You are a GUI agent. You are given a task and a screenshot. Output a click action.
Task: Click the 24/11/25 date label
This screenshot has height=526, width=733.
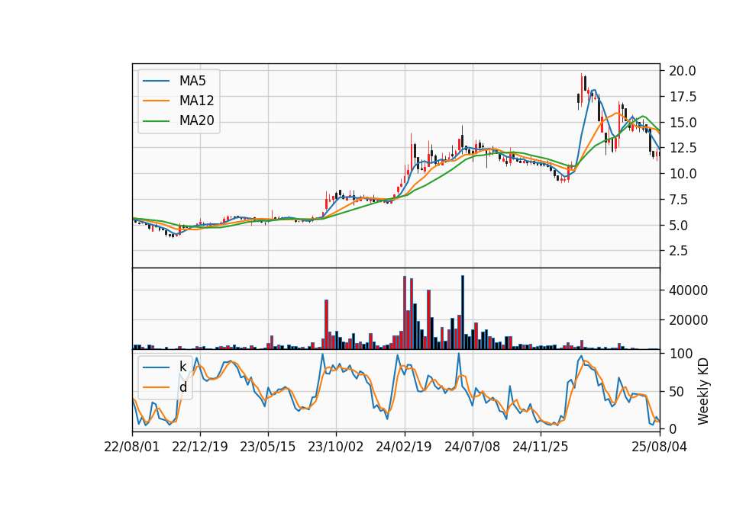pos(541,447)
